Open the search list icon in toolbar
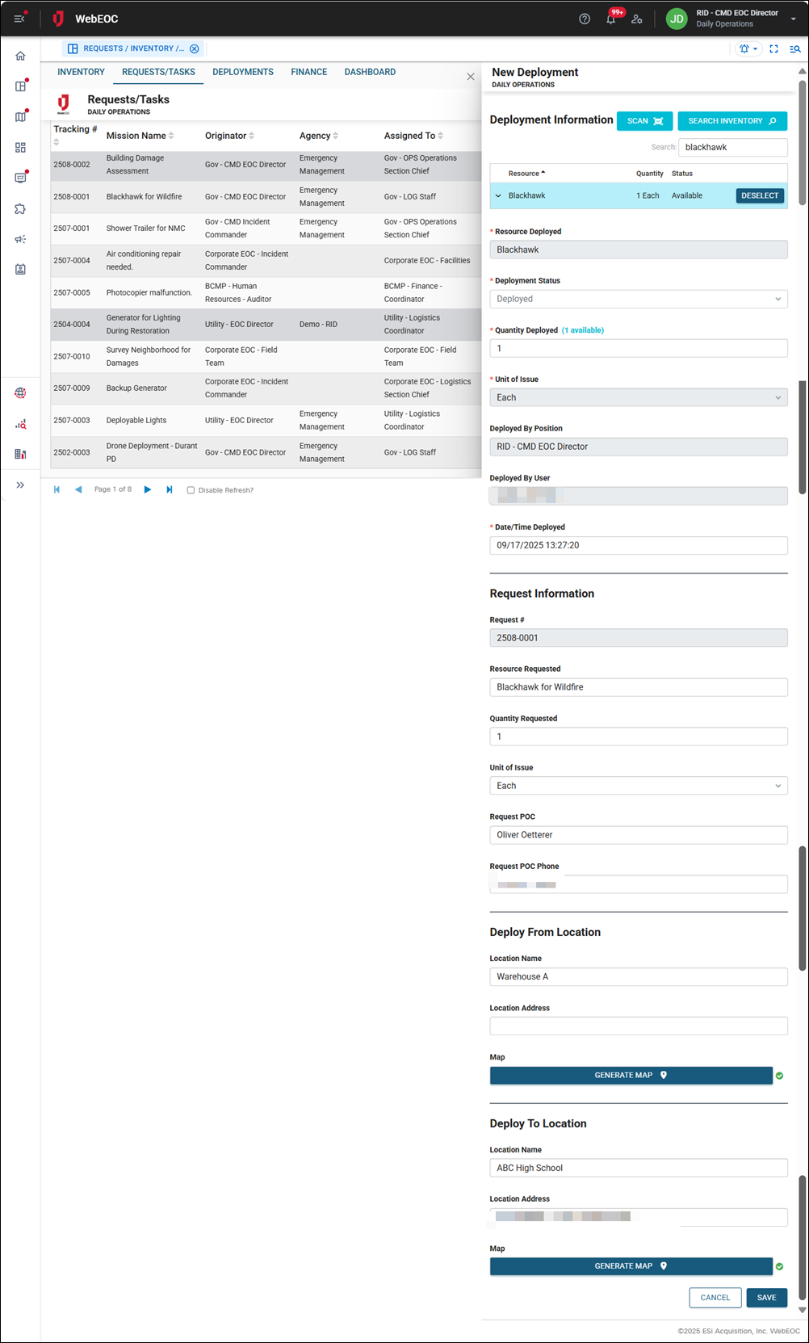Image resolution: width=809 pixels, height=1343 pixels. [x=795, y=48]
